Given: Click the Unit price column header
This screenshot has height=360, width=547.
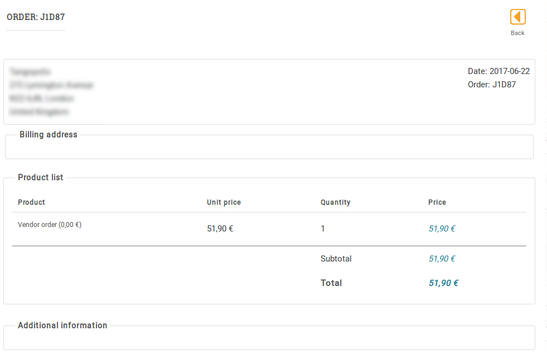Looking at the screenshot, I should point(224,202).
